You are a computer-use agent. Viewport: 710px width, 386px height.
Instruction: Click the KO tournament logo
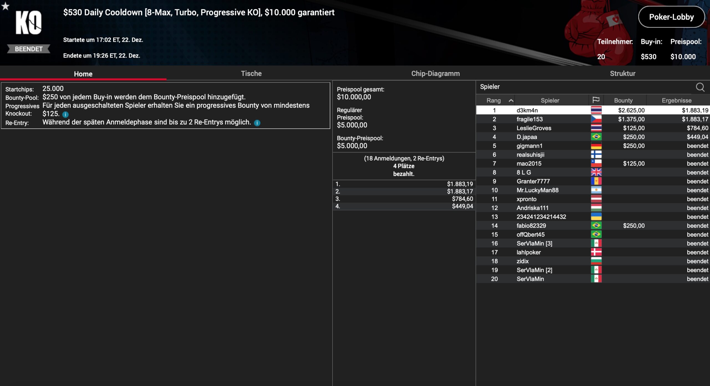(29, 23)
